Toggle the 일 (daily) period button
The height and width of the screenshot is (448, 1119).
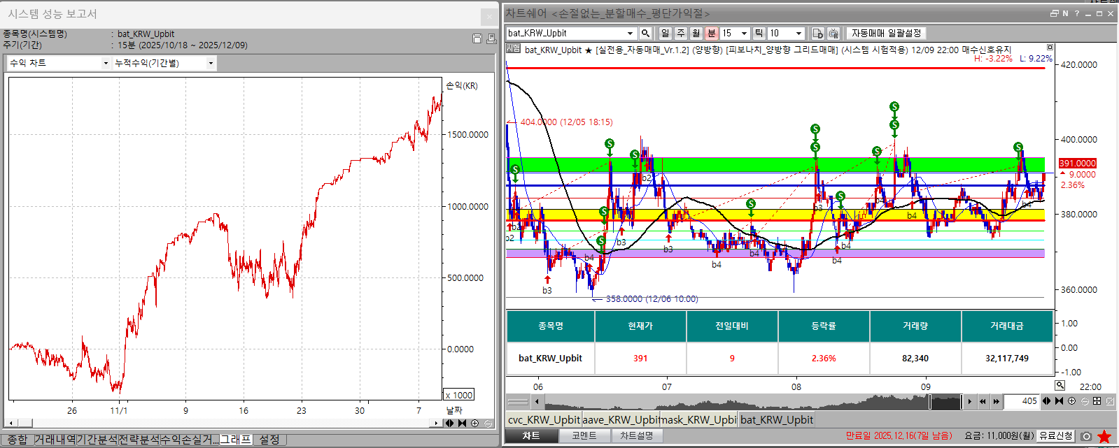tap(665, 33)
